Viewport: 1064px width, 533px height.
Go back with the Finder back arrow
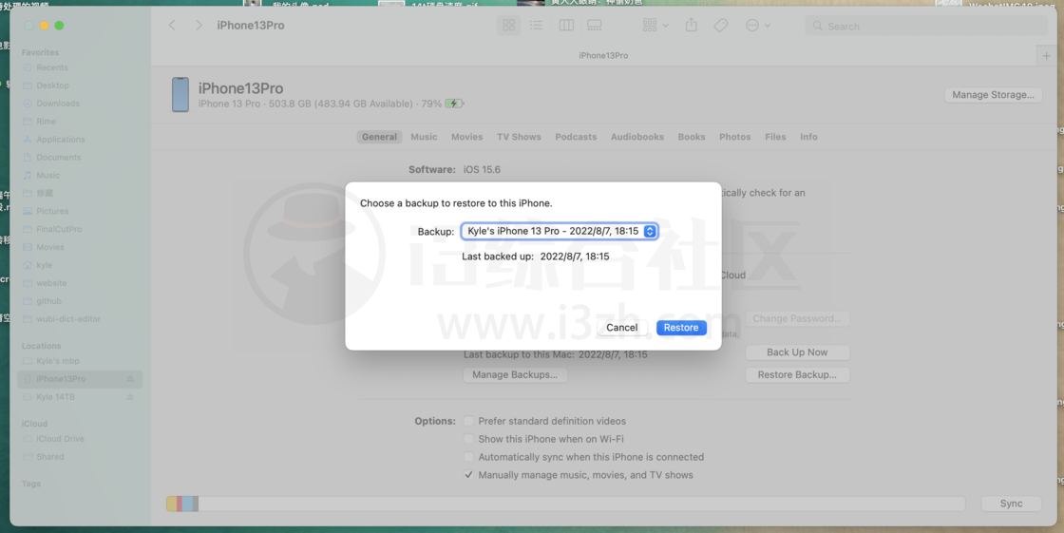(x=172, y=25)
